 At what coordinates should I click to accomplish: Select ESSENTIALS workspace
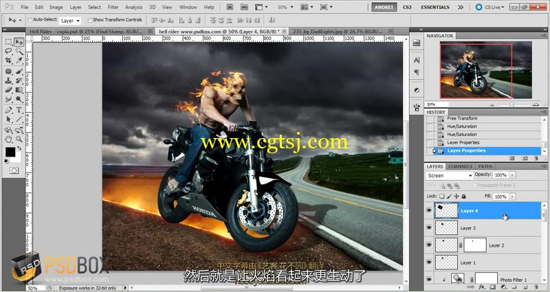click(435, 7)
